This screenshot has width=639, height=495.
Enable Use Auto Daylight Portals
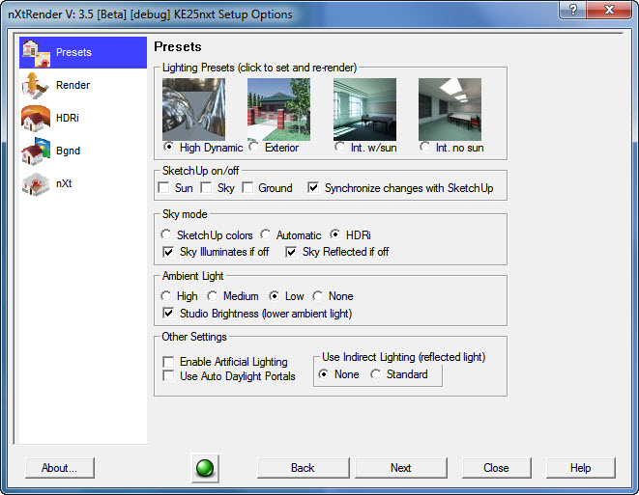pyautogui.click(x=168, y=375)
